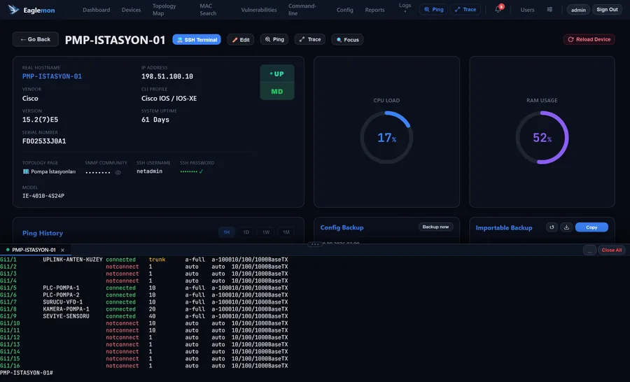
Task: Open the notifications bell
Action: pos(498,9)
